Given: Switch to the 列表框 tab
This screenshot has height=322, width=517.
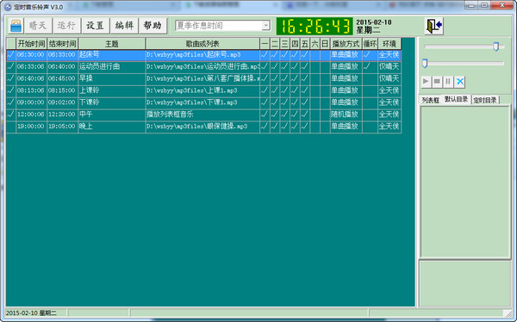Looking at the screenshot, I should pyautogui.click(x=430, y=100).
